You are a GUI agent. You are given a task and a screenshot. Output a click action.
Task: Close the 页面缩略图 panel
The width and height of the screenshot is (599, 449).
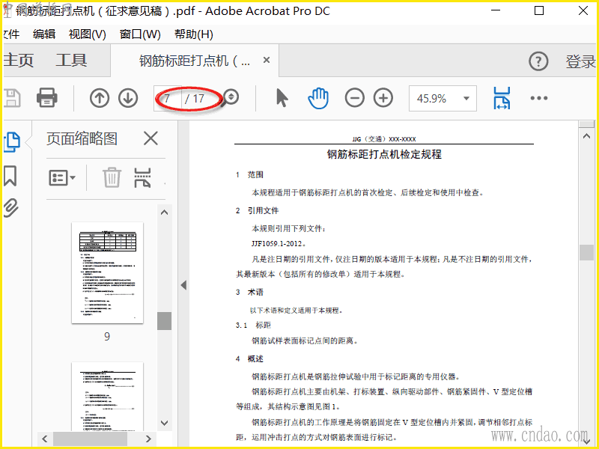click(x=151, y=138)
